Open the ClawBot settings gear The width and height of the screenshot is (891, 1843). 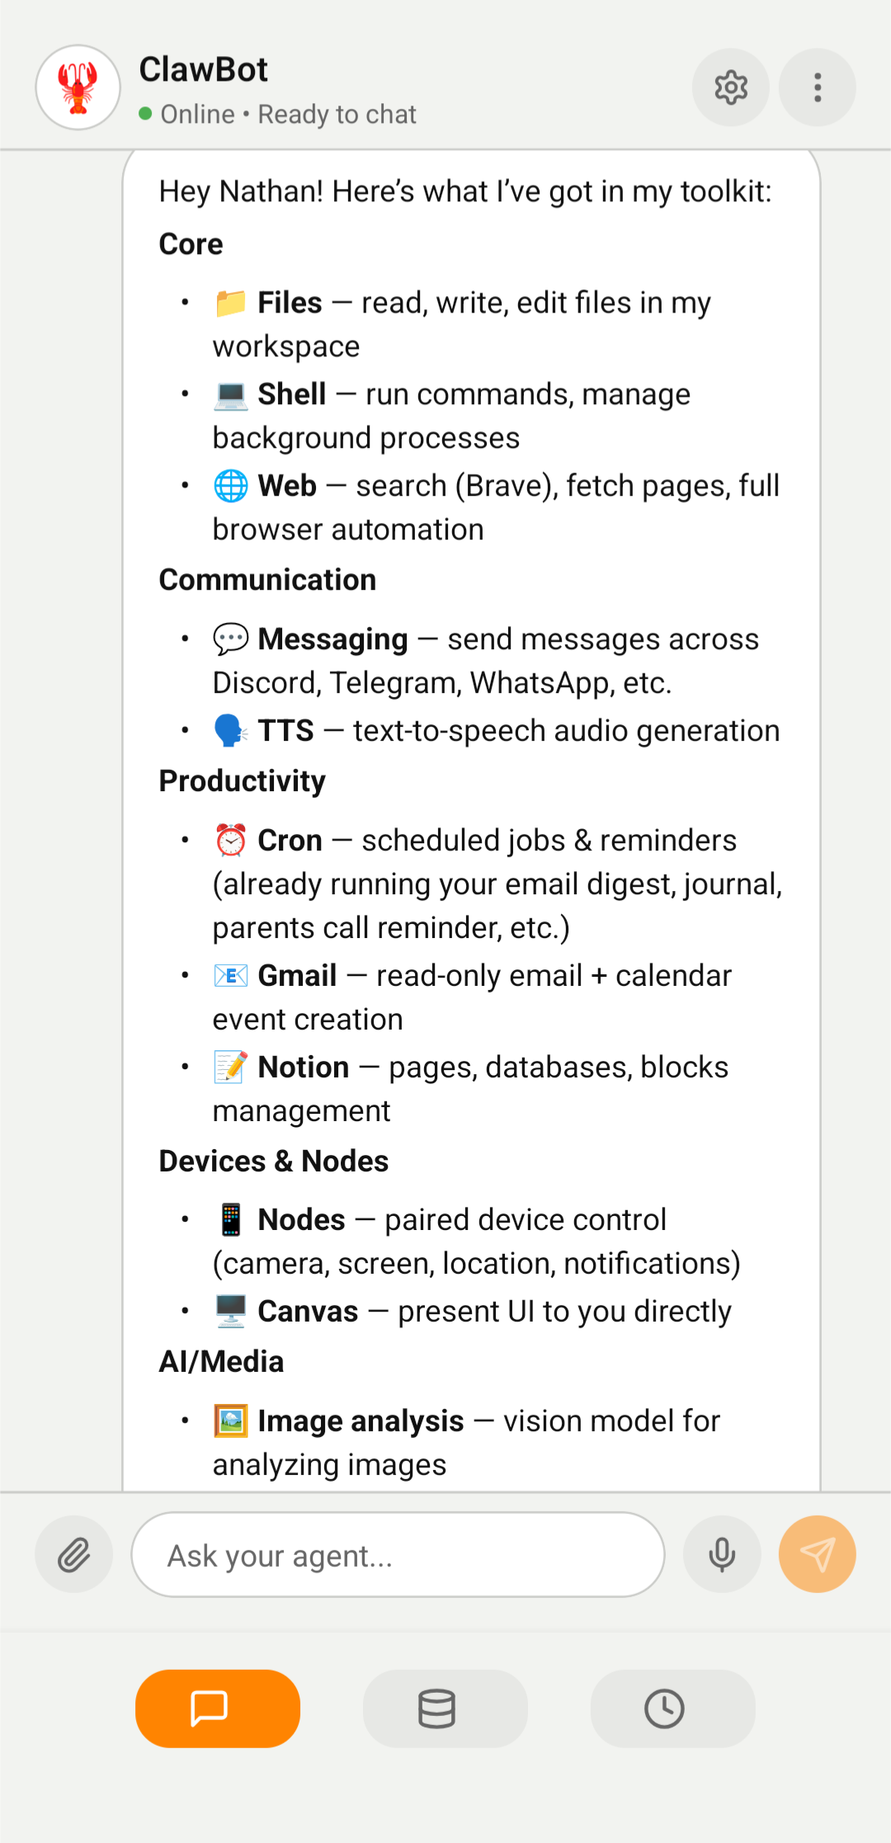(729, 87)
